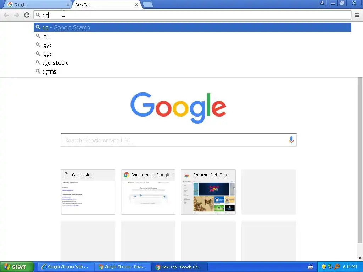Click the CollabNet page icon
The height and width of the screenshot is (272, 363).
coord(66,175)
